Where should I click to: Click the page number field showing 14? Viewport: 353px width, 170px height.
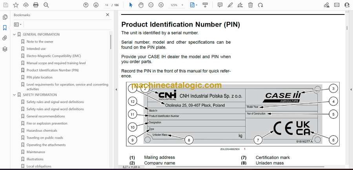pos(107,5)
